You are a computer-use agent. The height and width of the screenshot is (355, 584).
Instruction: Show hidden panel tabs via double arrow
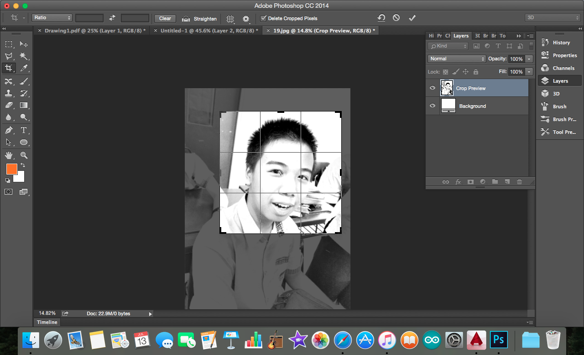[x=519, y=36]
